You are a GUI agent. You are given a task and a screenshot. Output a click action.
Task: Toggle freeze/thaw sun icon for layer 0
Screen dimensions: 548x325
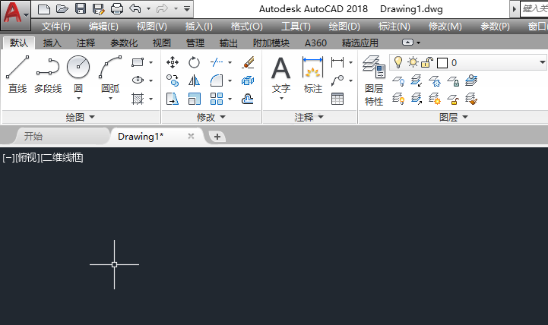coord(413,62)
